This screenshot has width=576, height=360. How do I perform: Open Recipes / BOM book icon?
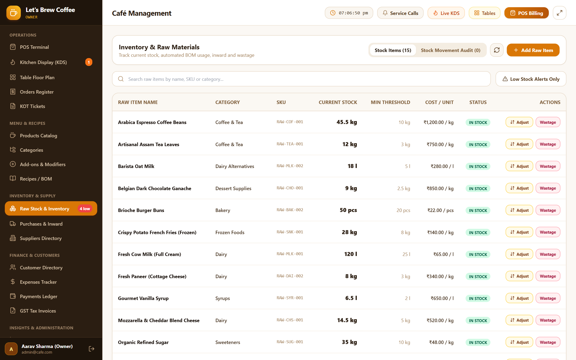13,179
